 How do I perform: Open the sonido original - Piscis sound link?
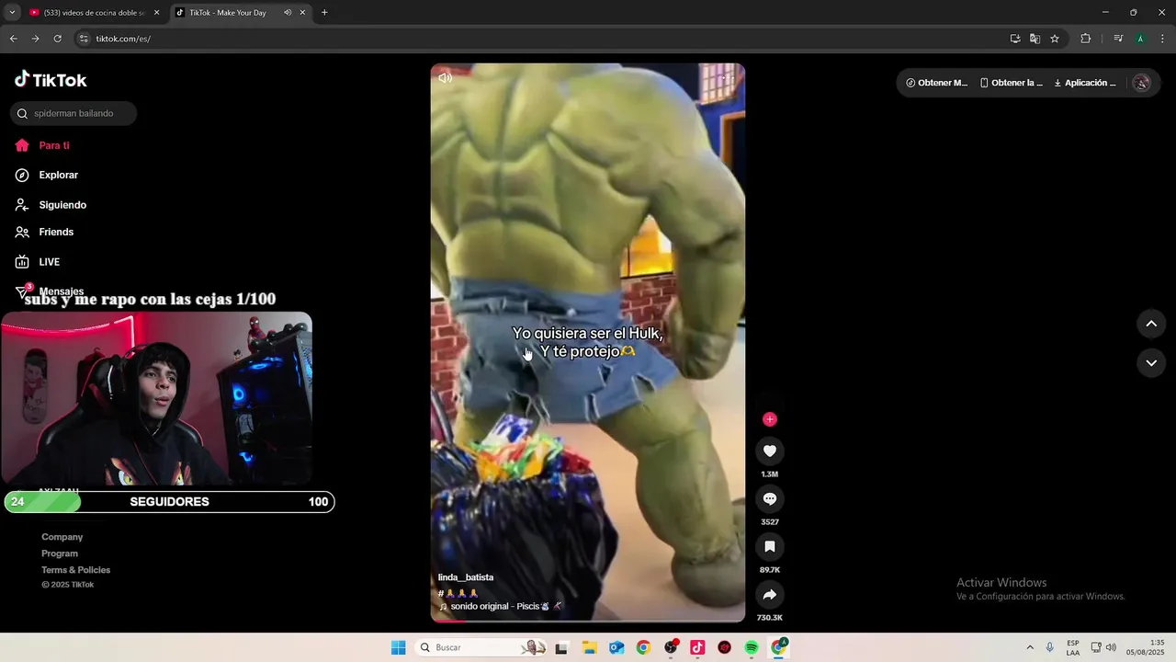tap(500, 606)
